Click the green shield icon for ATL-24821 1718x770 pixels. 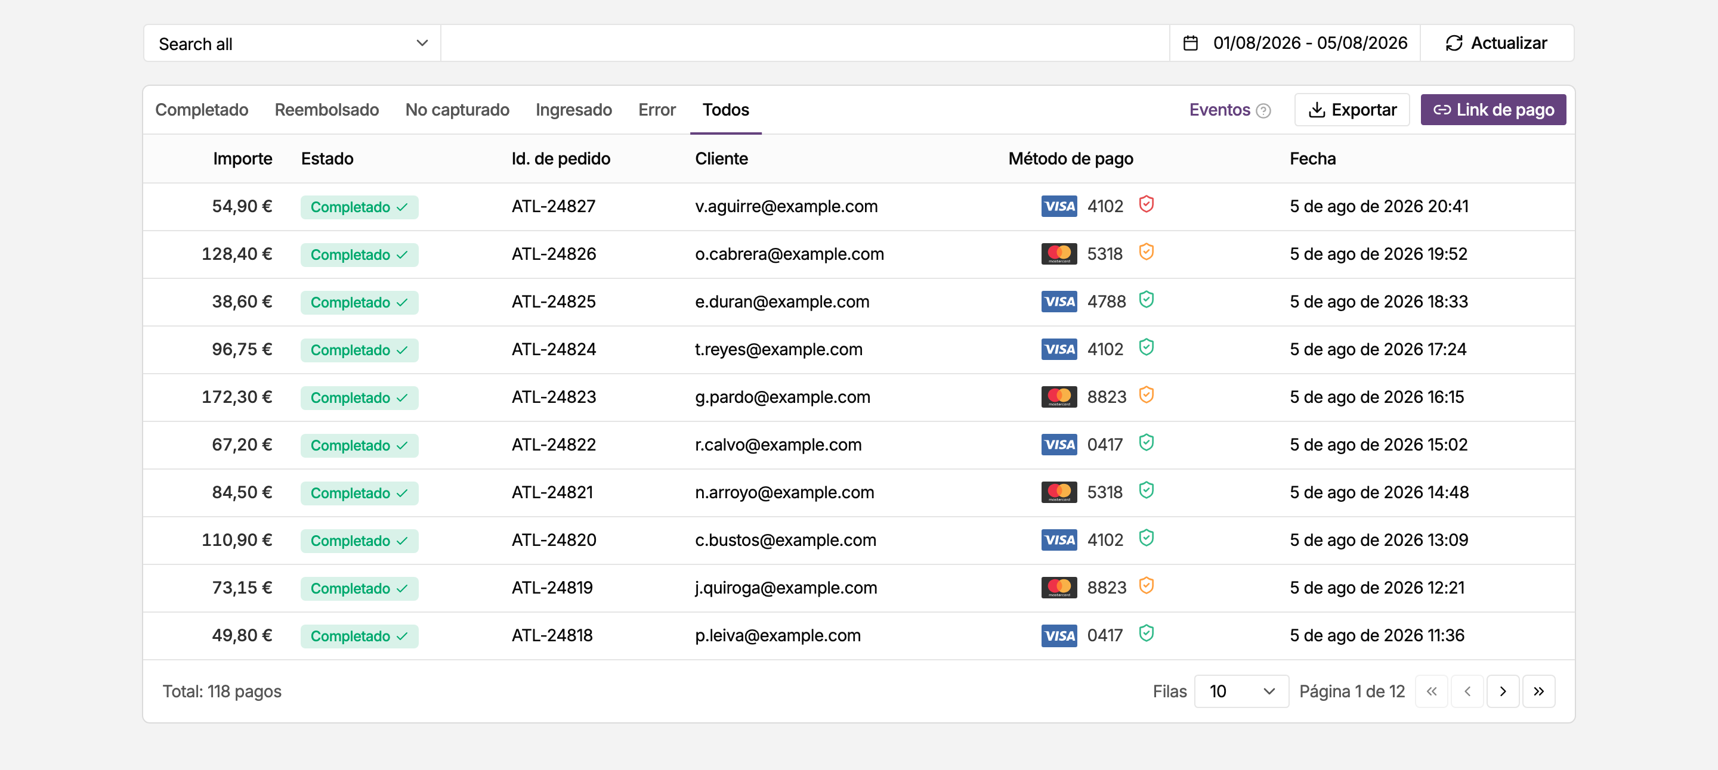[x=1146, y=491]
